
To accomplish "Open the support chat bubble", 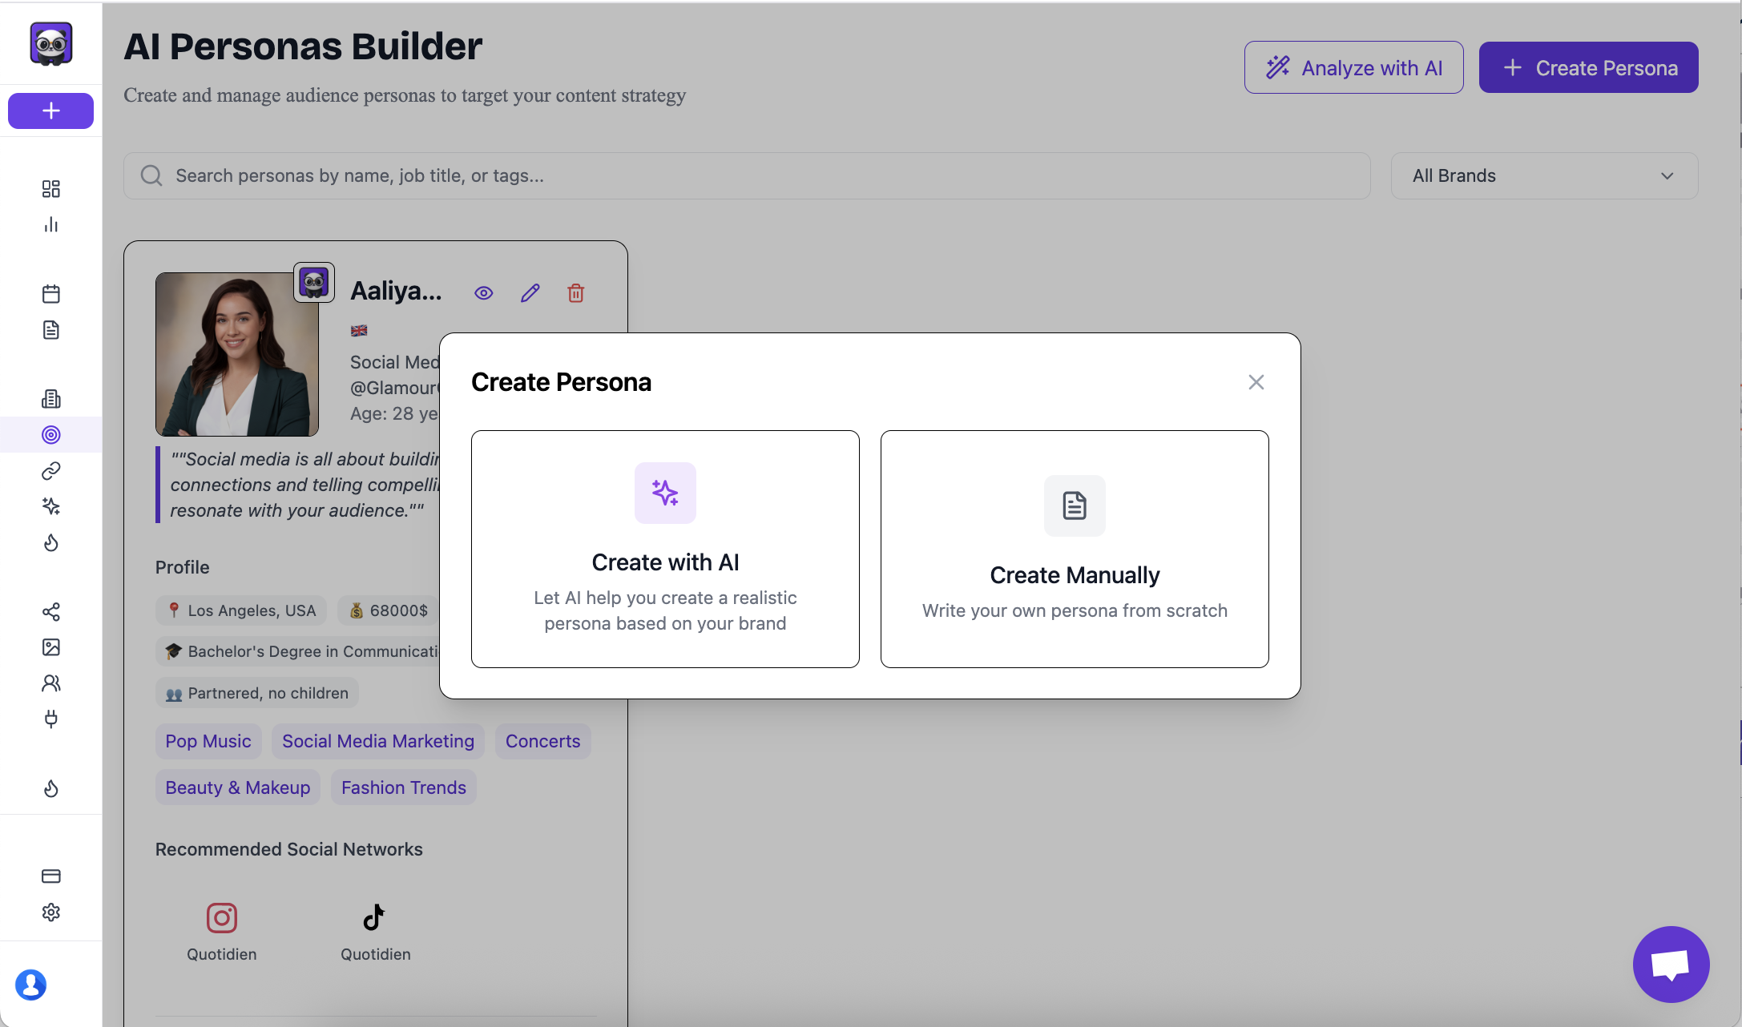I will pos(1671,964).
